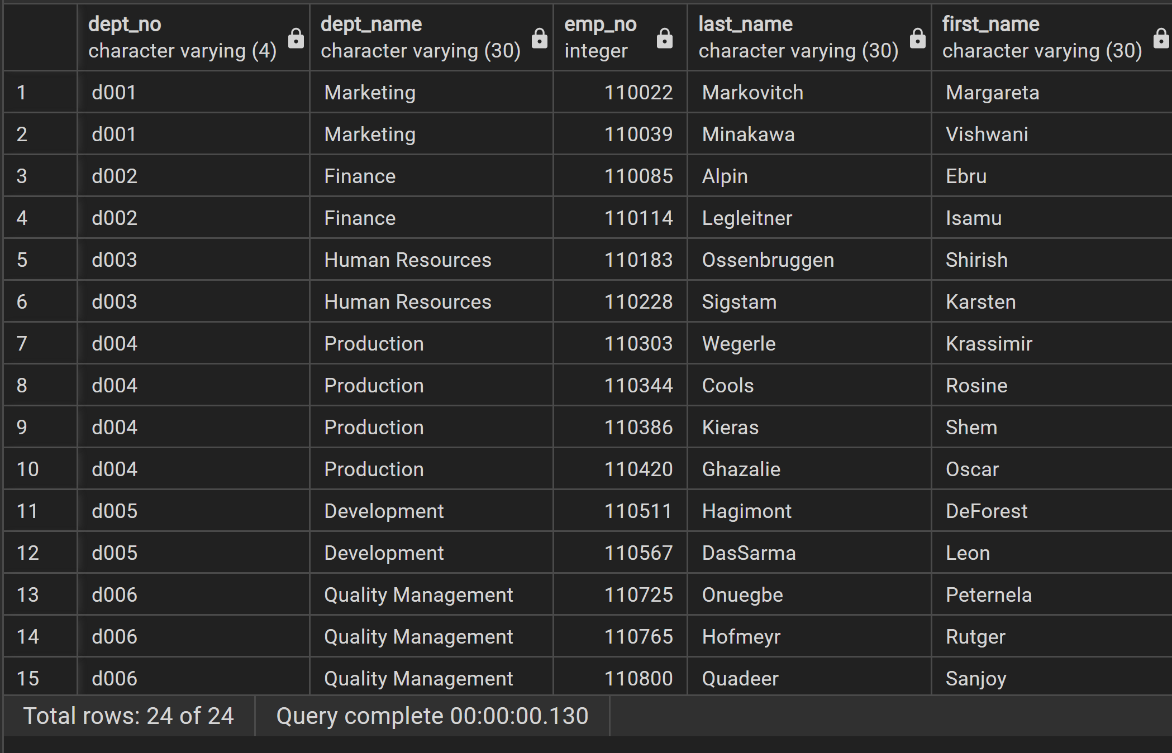Click the cell containing Krassimir

pos(1052,343)
